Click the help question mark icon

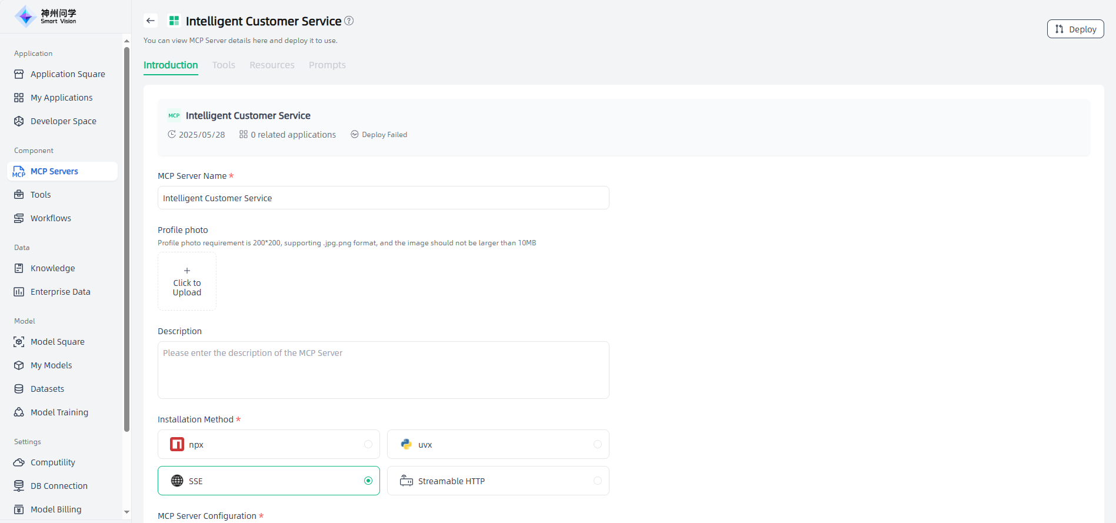tap(349, 21)
